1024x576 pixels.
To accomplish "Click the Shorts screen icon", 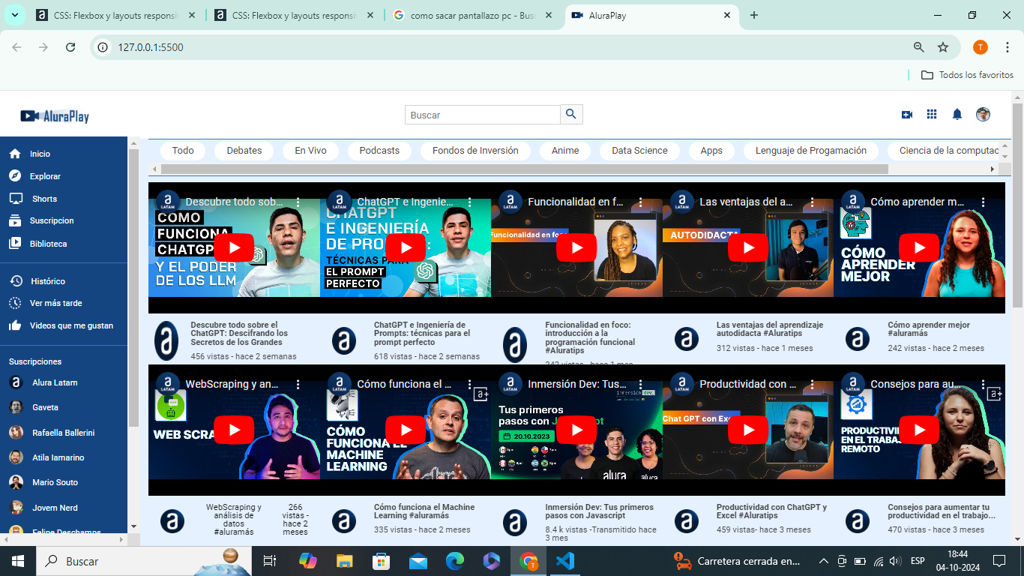I will click(x=16, y=199).
